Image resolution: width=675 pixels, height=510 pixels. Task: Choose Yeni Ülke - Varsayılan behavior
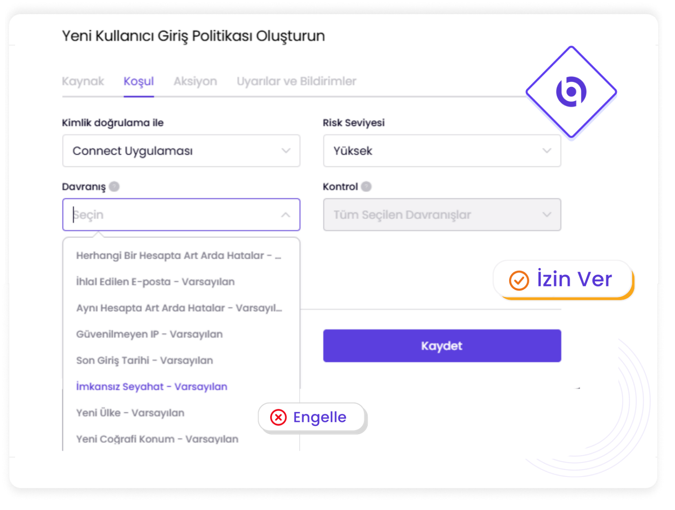(130, 413)
